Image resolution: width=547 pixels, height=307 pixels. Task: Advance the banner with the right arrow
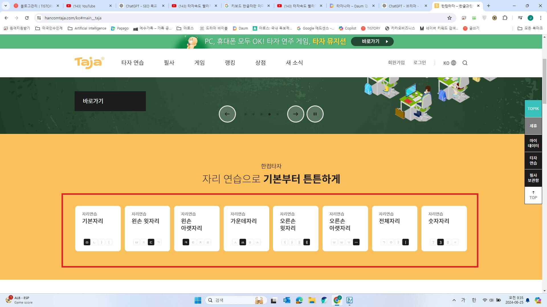click(295, 114)
